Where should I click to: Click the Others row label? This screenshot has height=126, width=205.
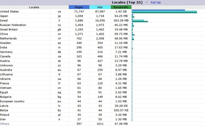[x=5, y=124]
